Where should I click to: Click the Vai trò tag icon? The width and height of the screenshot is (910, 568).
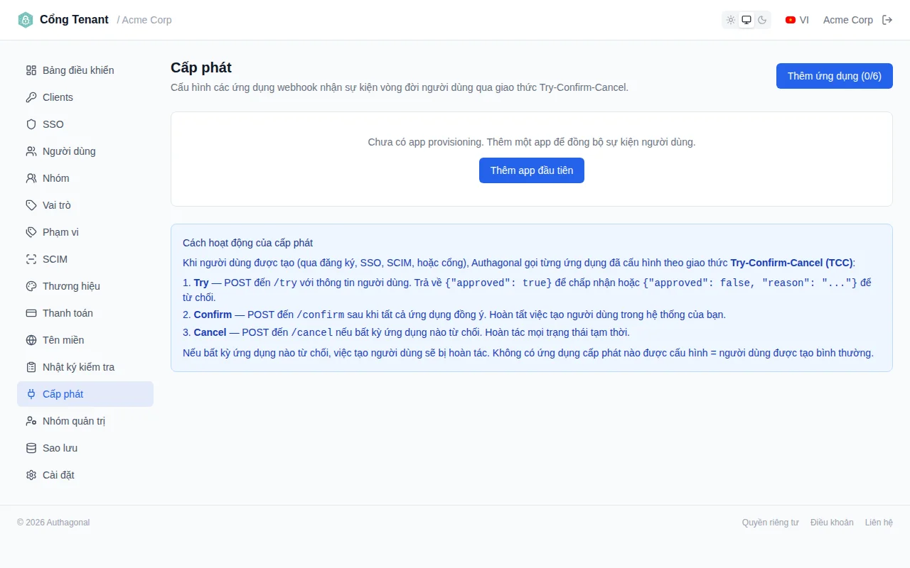click(31, 205)
